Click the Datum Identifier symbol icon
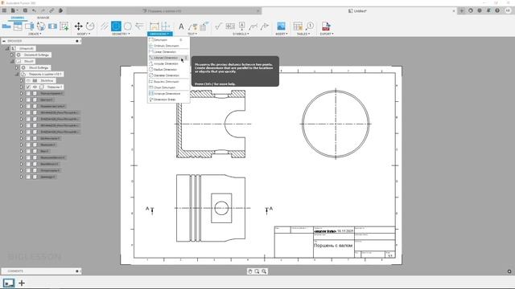515x289 pixels. pos(241,26)
